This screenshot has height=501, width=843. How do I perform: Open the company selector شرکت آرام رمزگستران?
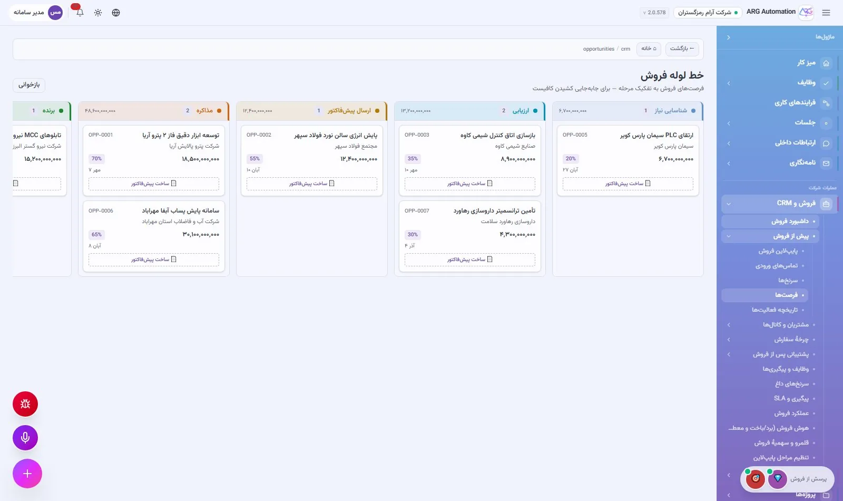point(708,12)
